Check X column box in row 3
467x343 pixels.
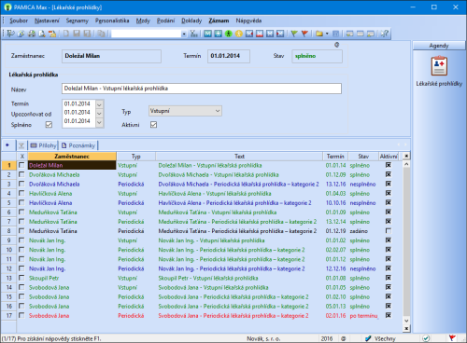(21, 184)
